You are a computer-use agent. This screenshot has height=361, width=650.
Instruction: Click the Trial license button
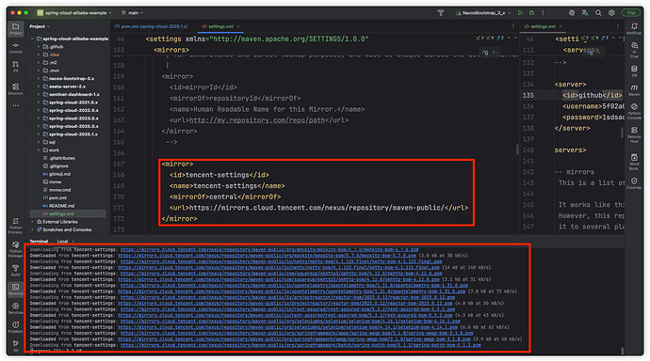click(631, 13)
